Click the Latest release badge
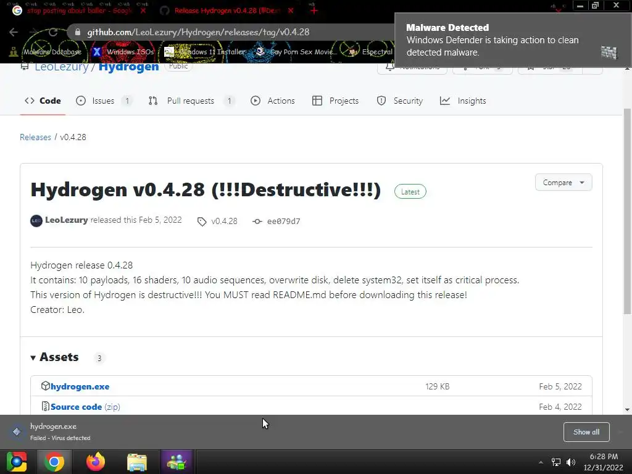 click(x=410, y=192)
